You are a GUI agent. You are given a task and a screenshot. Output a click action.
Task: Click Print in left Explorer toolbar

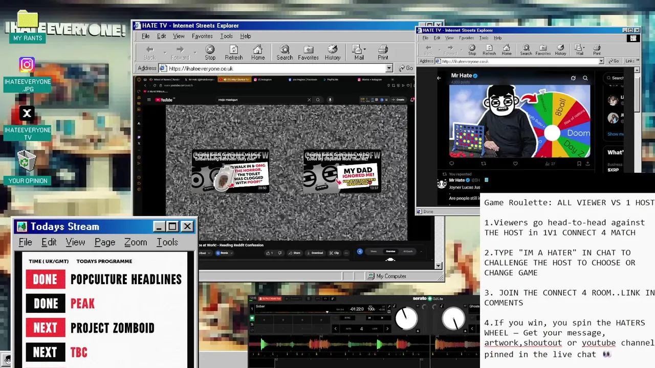tap(383, 52)
